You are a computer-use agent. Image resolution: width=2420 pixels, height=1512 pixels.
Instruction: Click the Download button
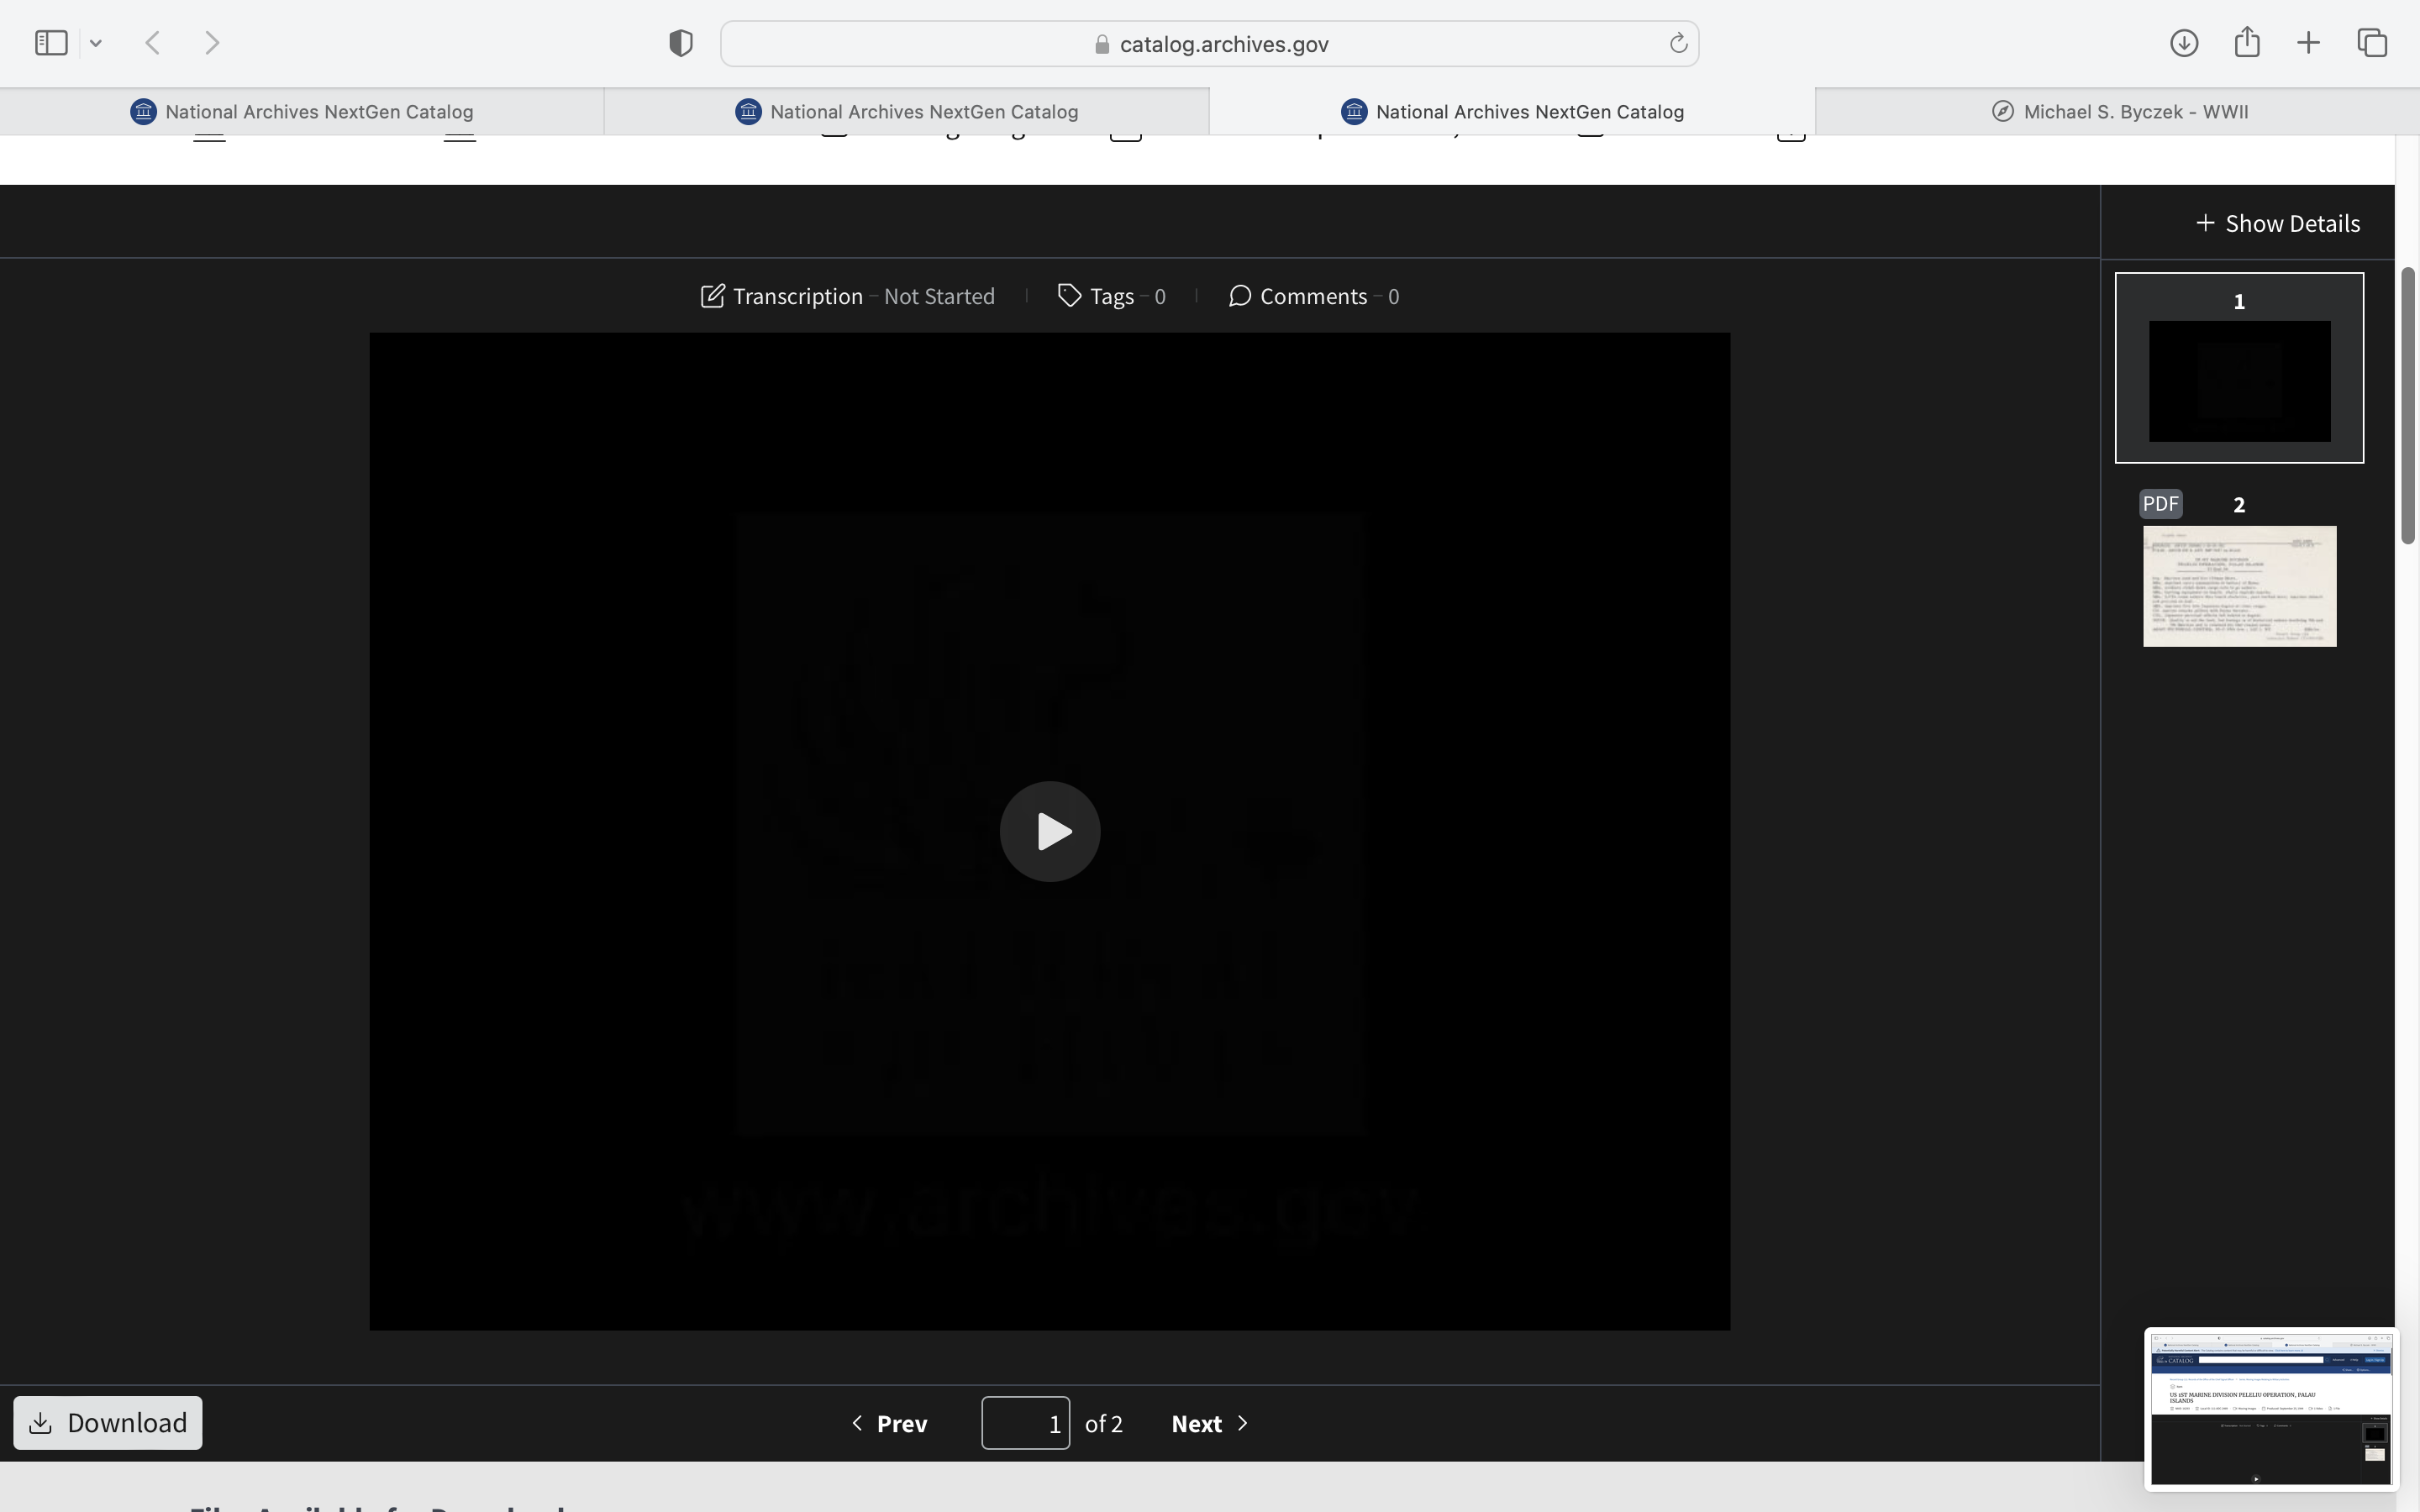point(108,1422)
